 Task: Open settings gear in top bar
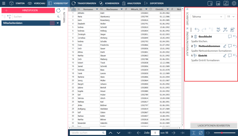tap(234, 3)
